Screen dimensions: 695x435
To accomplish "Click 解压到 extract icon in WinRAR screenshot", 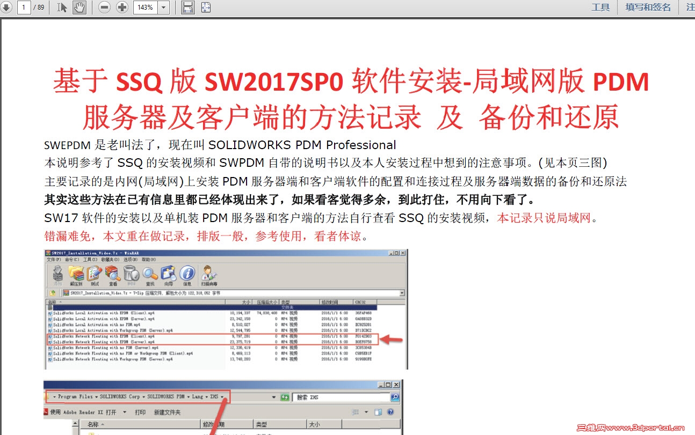I will tap(76, 276).
